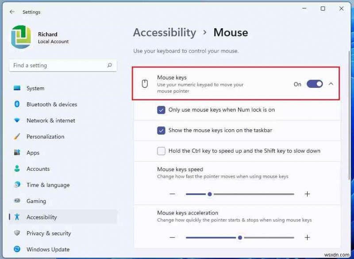This screenshot has height=259, width=354.
Task: Click the plus to increase mouse keys acceleration
Action: (307, 237)
